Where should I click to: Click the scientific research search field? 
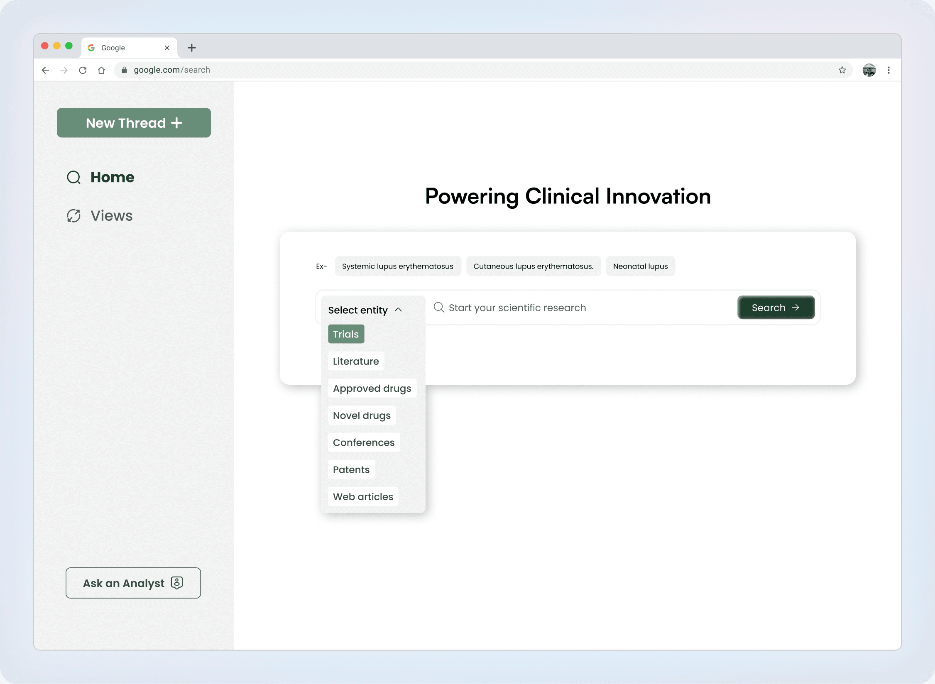pos(581,308)
